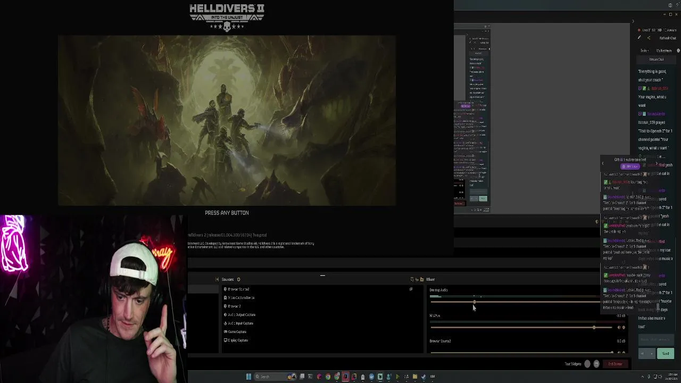Open Google Chrome from the taskbar
This screenshot has width=681, height=383.
[328, 377]
